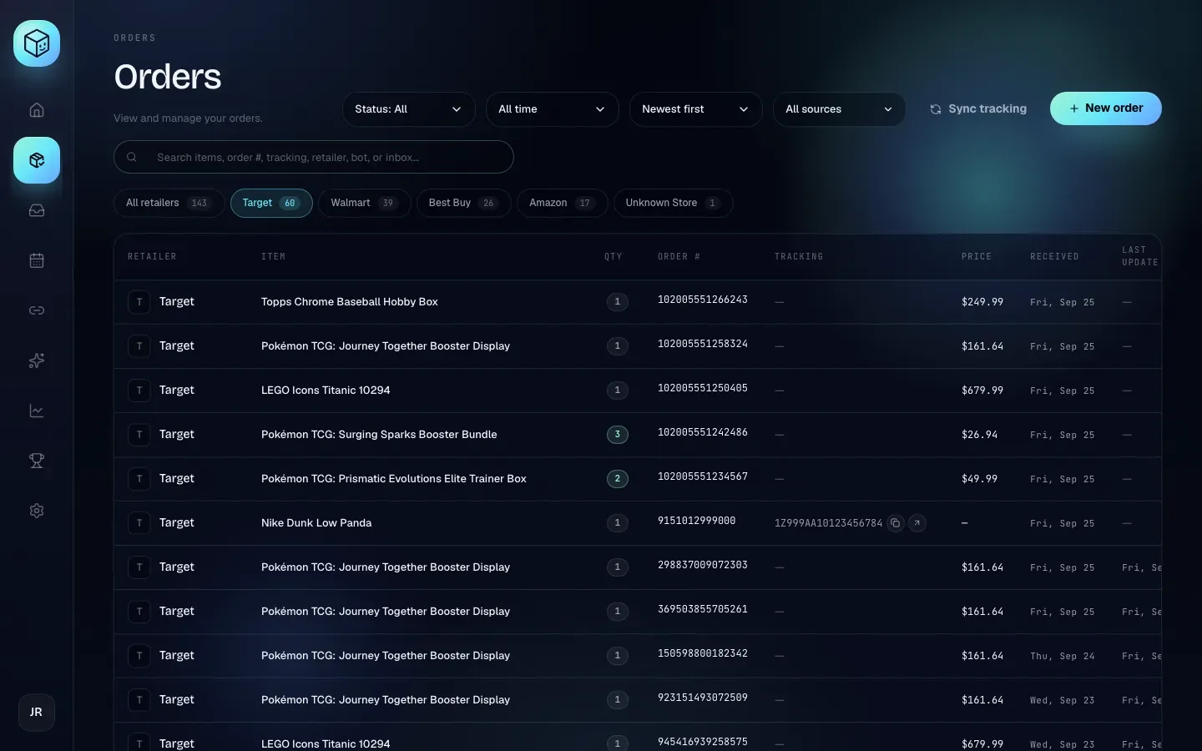
Task: Click the T badge in Topps Chrome row
Action: tap(139, 302)
